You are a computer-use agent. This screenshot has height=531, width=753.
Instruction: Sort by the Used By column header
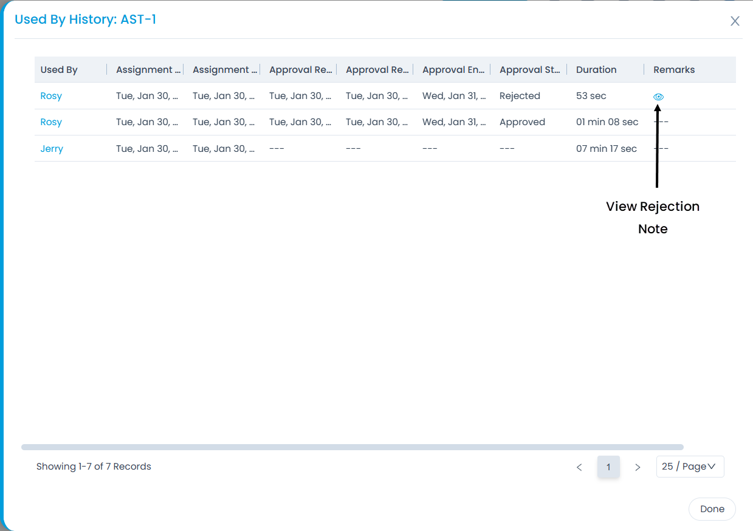click(59, 70)
